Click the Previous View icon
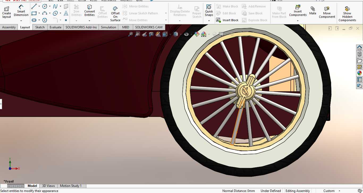363x193 pixels. tap(144, 34)
